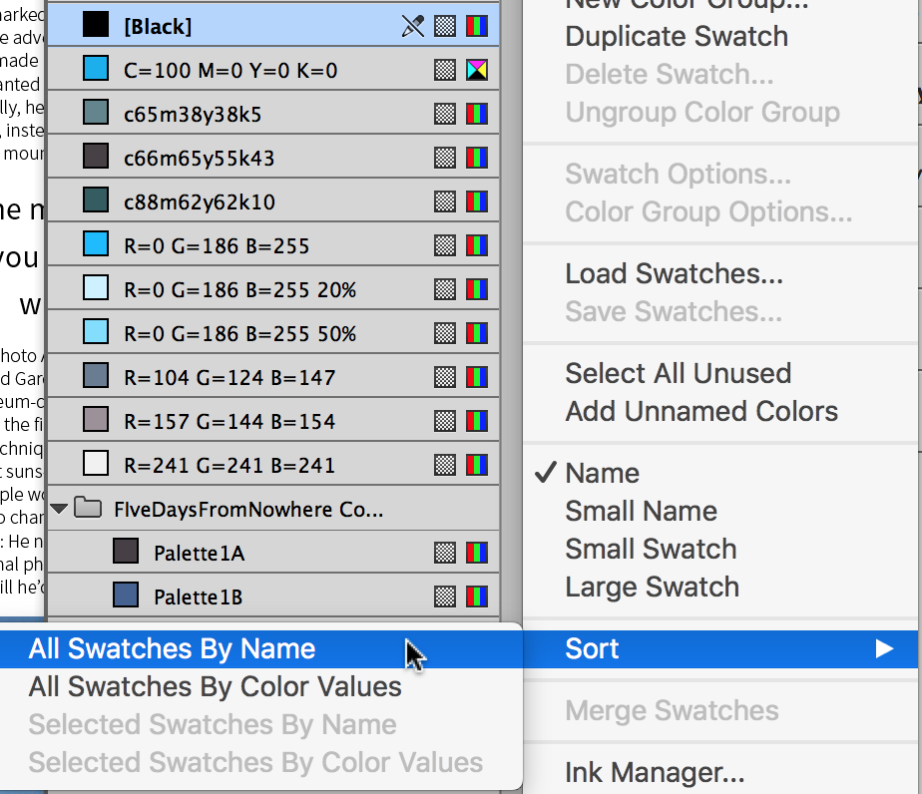Collapse the FiveDaysFromNowhere color group

pos(60,509)
